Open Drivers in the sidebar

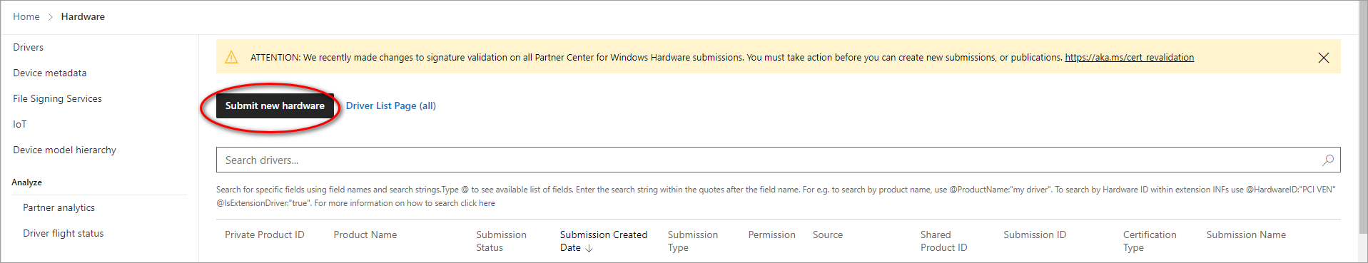click(28, 47)
